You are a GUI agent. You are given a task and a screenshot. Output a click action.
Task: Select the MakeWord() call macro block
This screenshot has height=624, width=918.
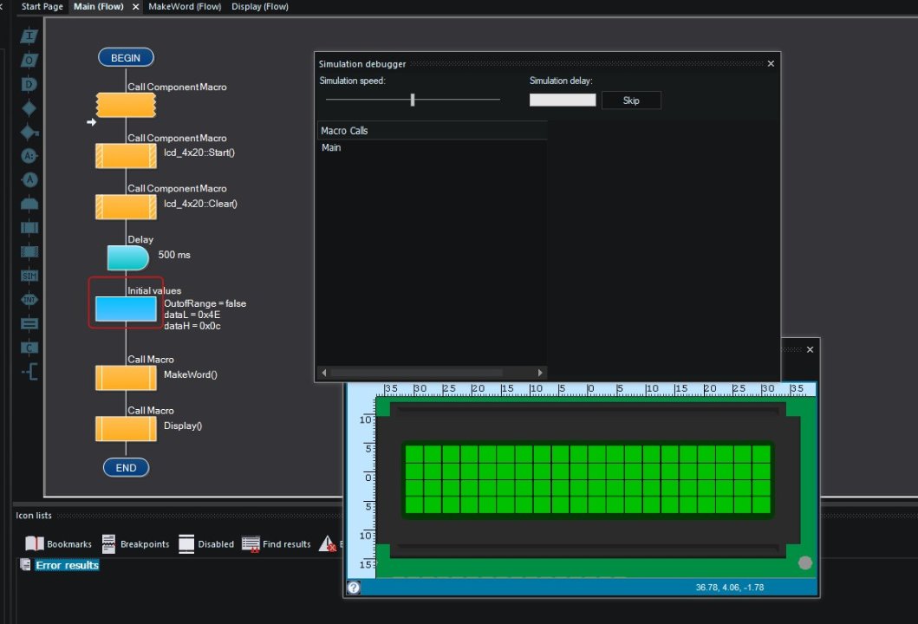pos(126,378)
